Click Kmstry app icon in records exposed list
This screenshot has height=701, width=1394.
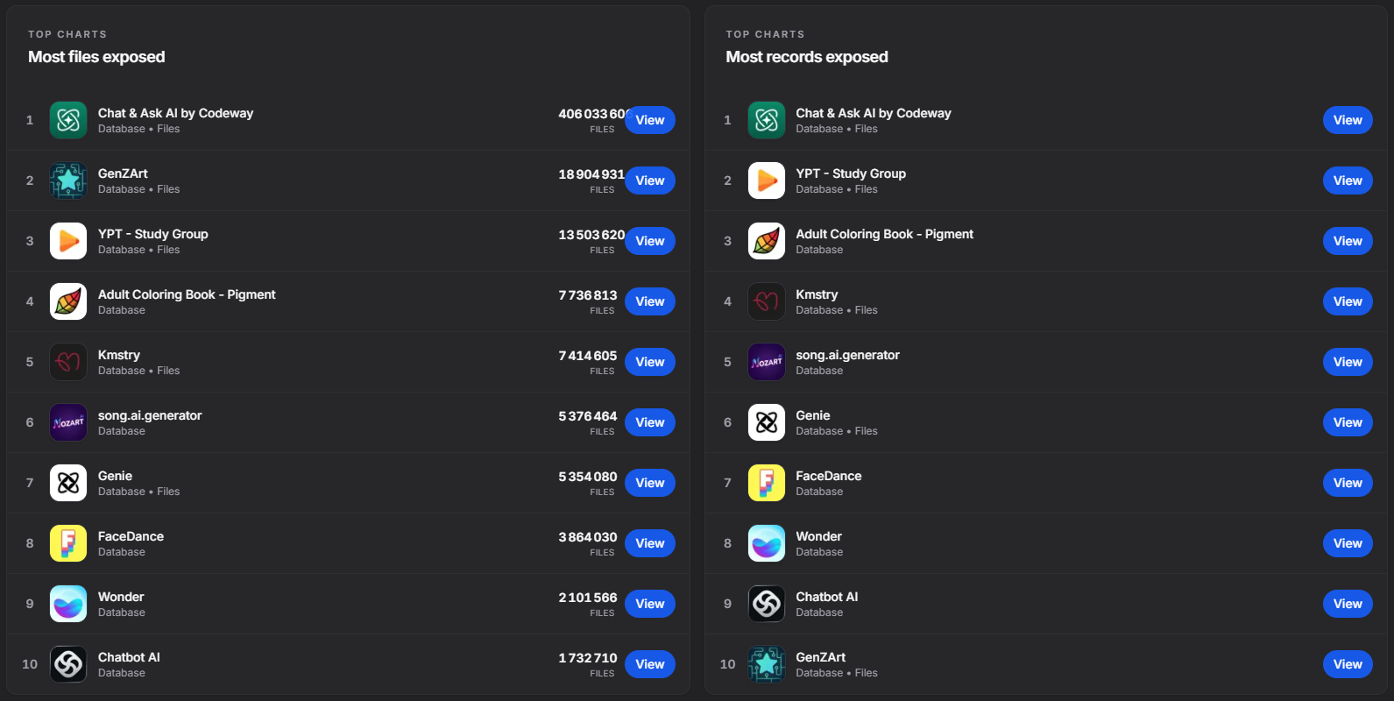coord(767,301)
